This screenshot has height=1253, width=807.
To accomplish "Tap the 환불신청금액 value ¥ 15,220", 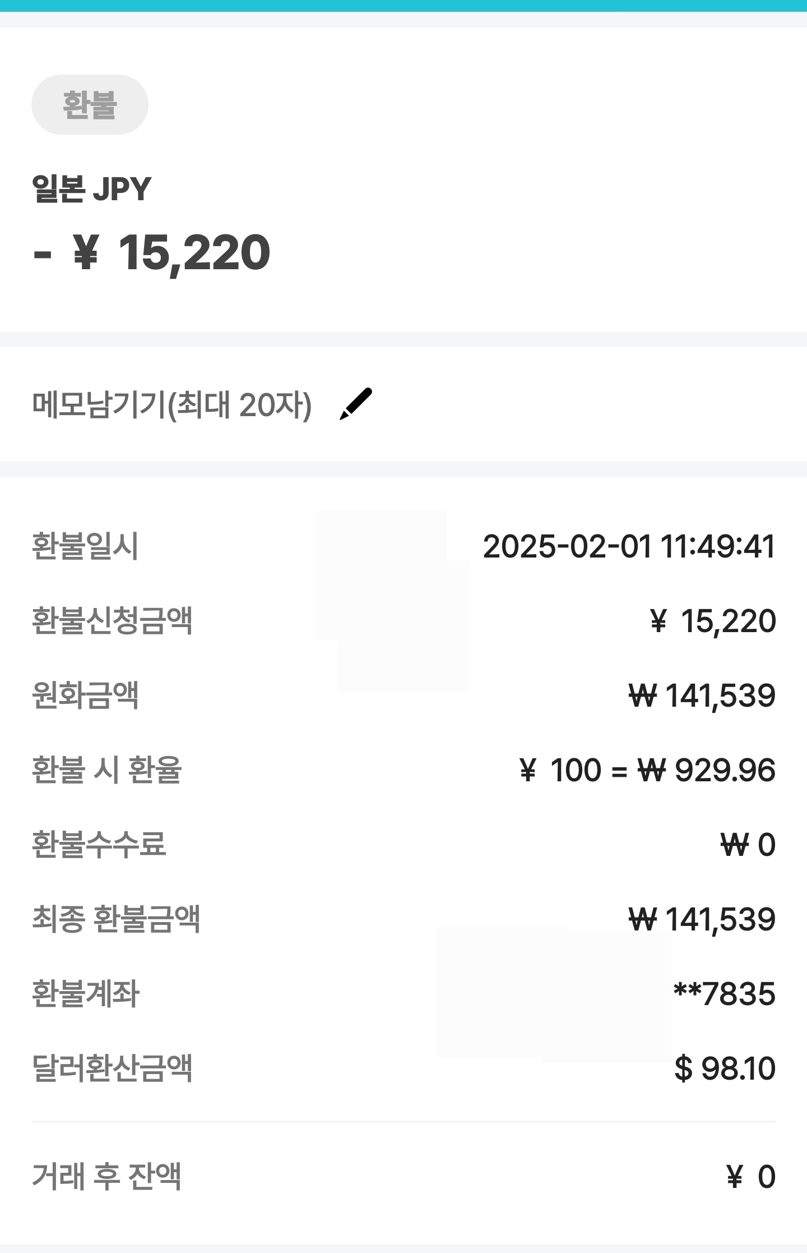I will pyautogui.click(x=712, y=621).
